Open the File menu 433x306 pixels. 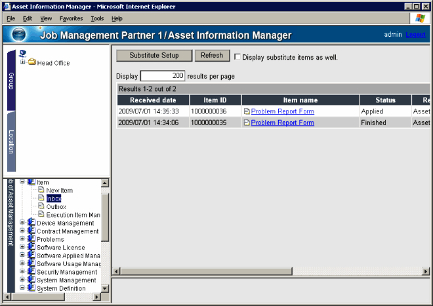[x=10, y=18]
